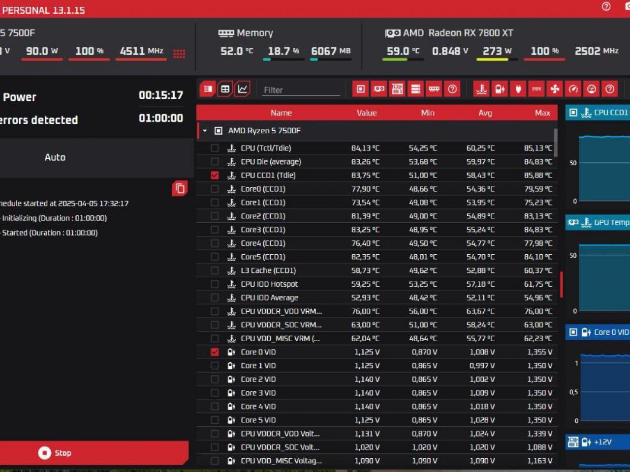630x472 pixels.
Task: Filter by usage load gauge icon
Action: tap(591, 89)
